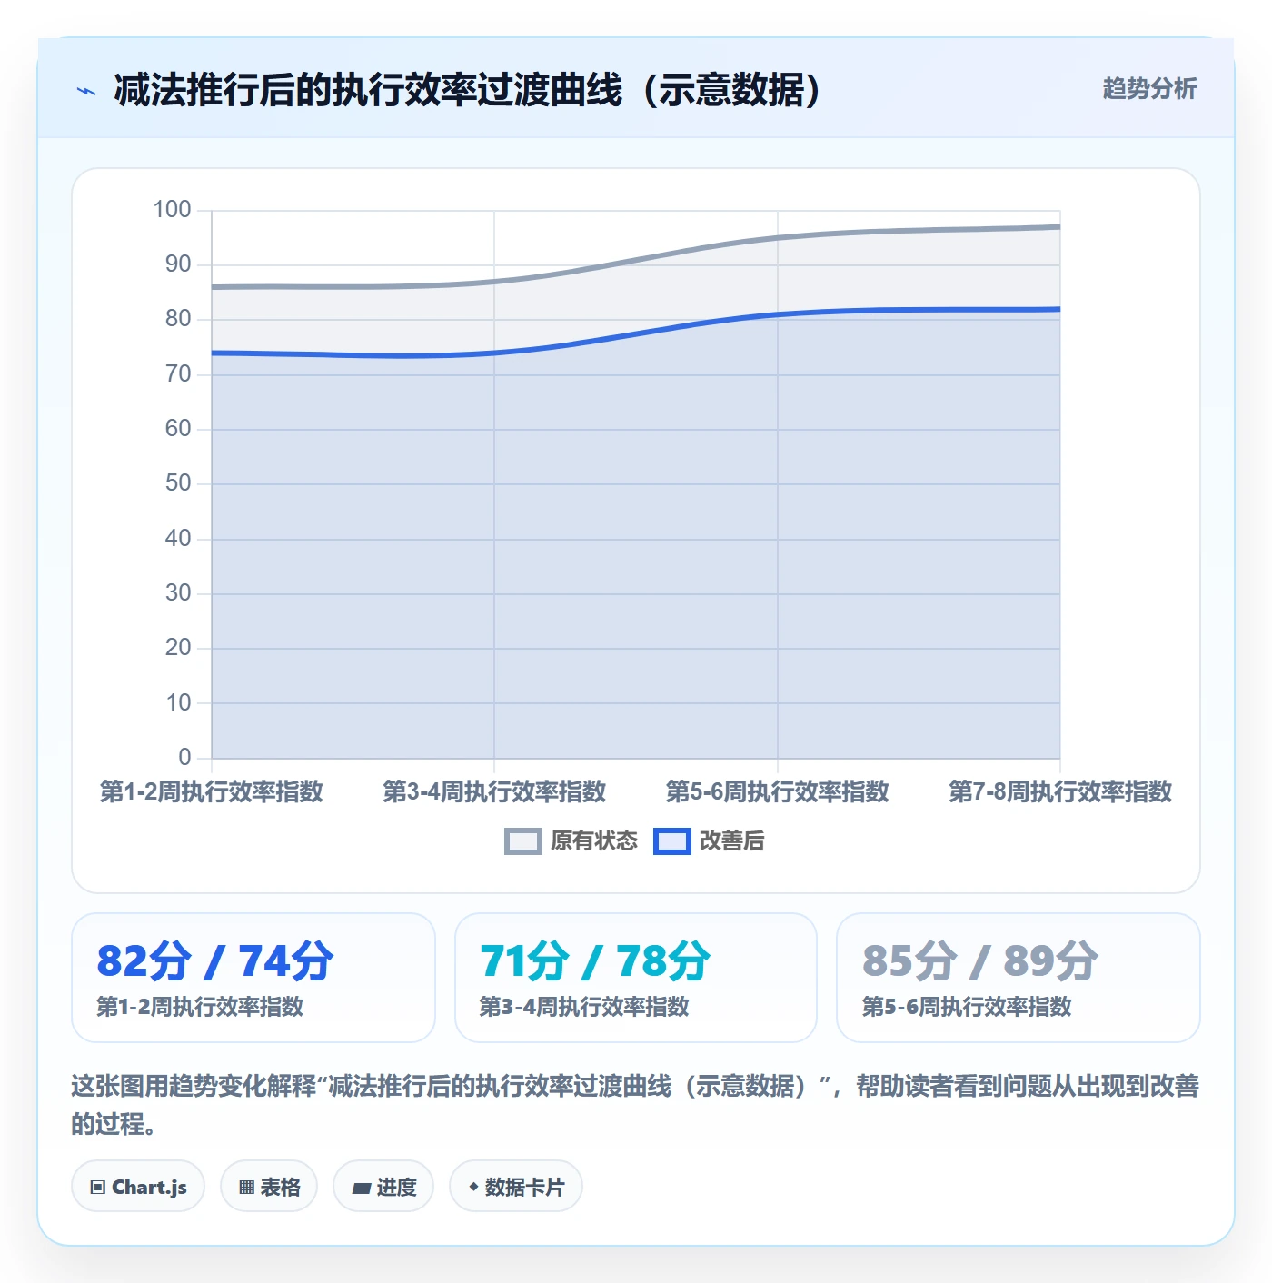The image size is (1272, 1283).
Task: Click the 趋势分析 label in header
Action: 1149,89
